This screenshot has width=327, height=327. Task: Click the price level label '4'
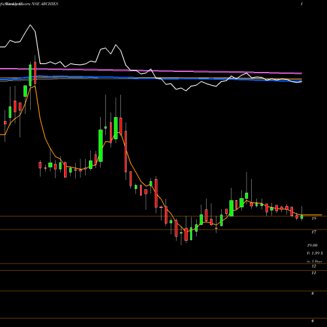tap(313, 321)
